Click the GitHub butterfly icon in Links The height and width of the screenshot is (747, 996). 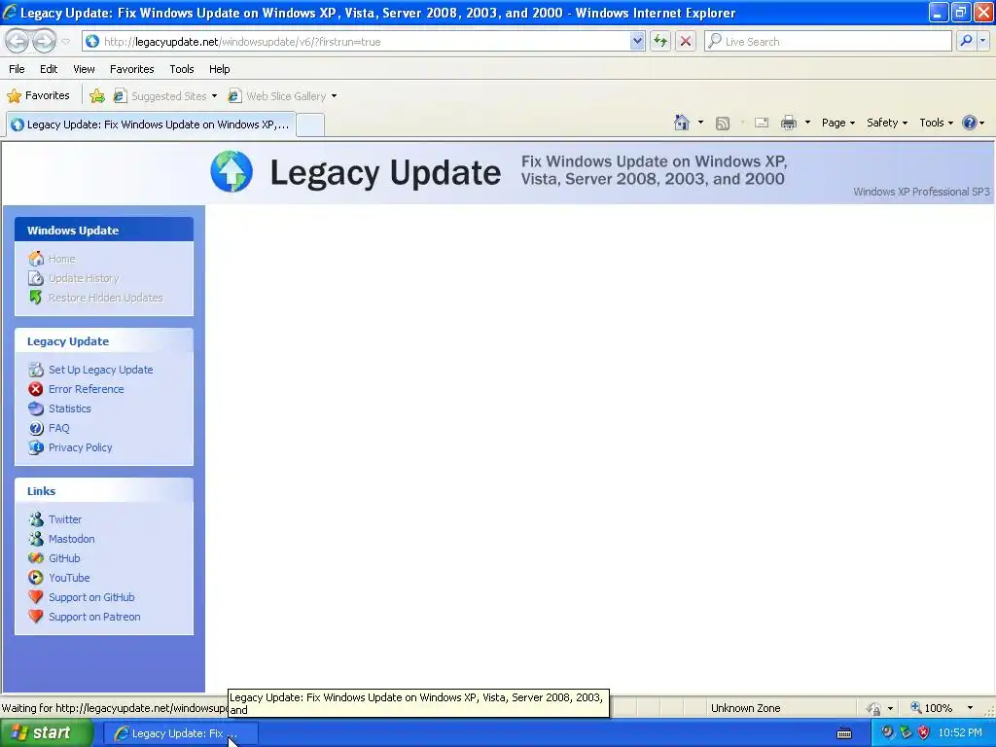tap(36, 557)
